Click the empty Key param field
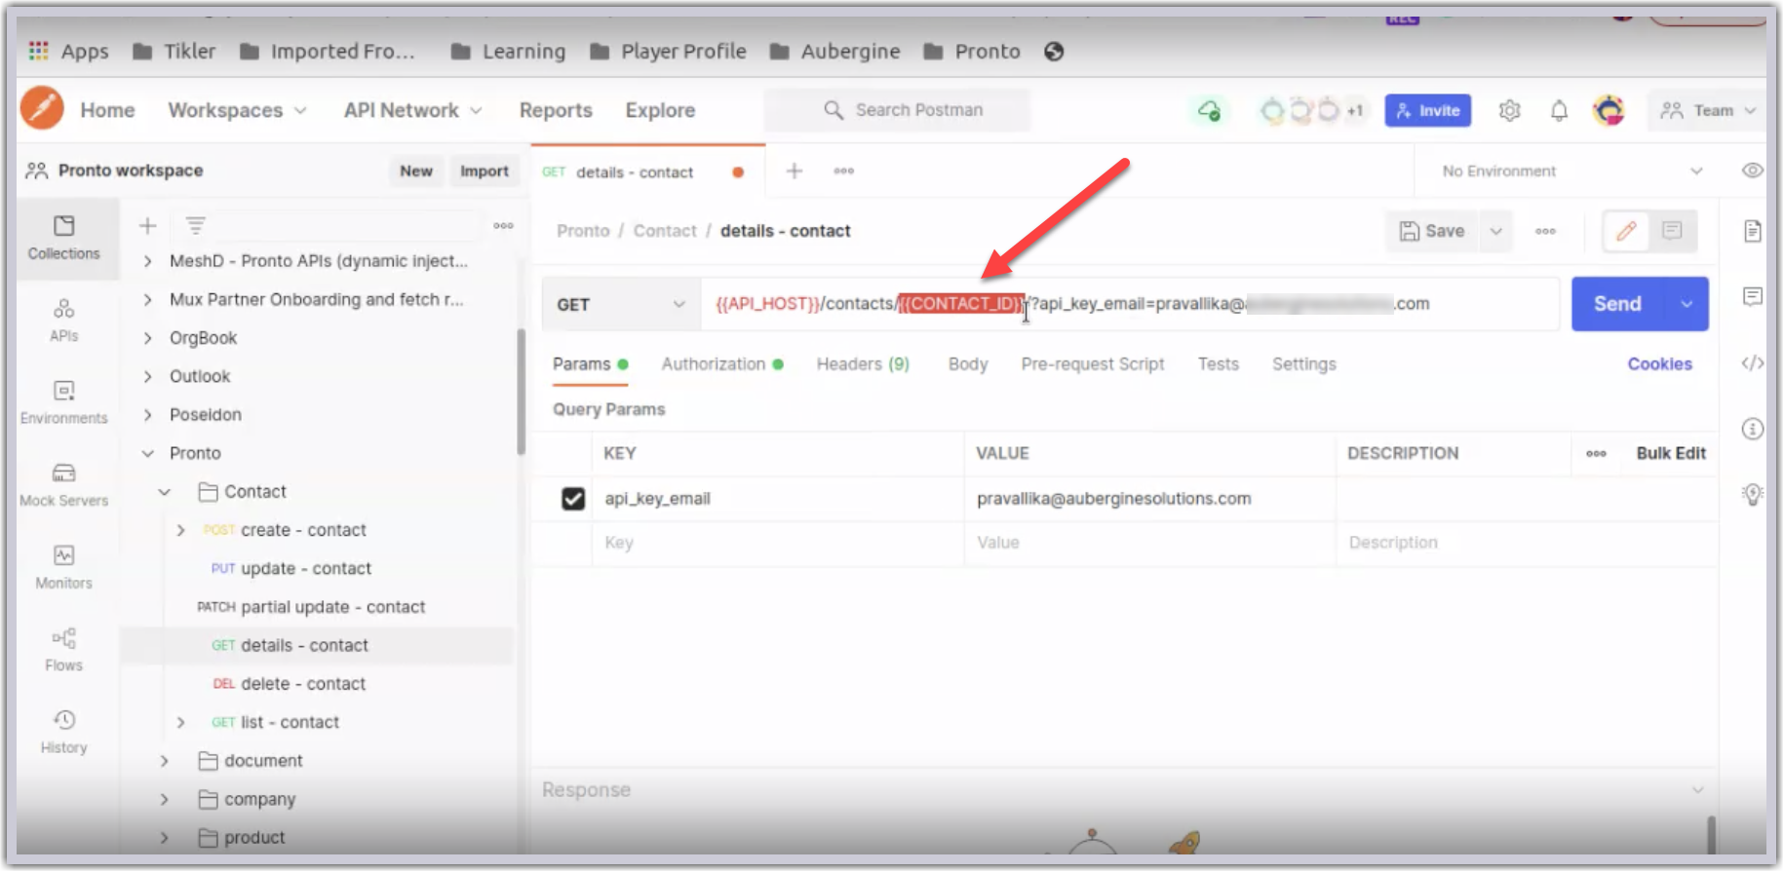The image size is (1784, 872). 777,543
